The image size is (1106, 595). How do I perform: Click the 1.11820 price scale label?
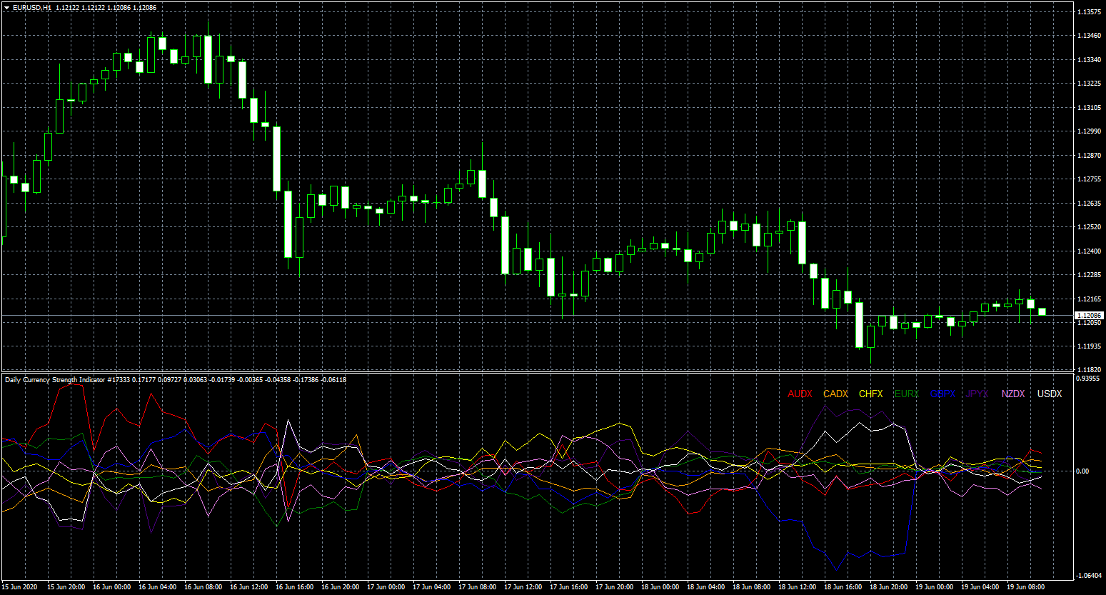(x=1089, y=370)
